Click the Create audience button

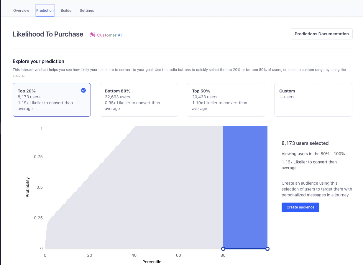[x=300, y=207]
